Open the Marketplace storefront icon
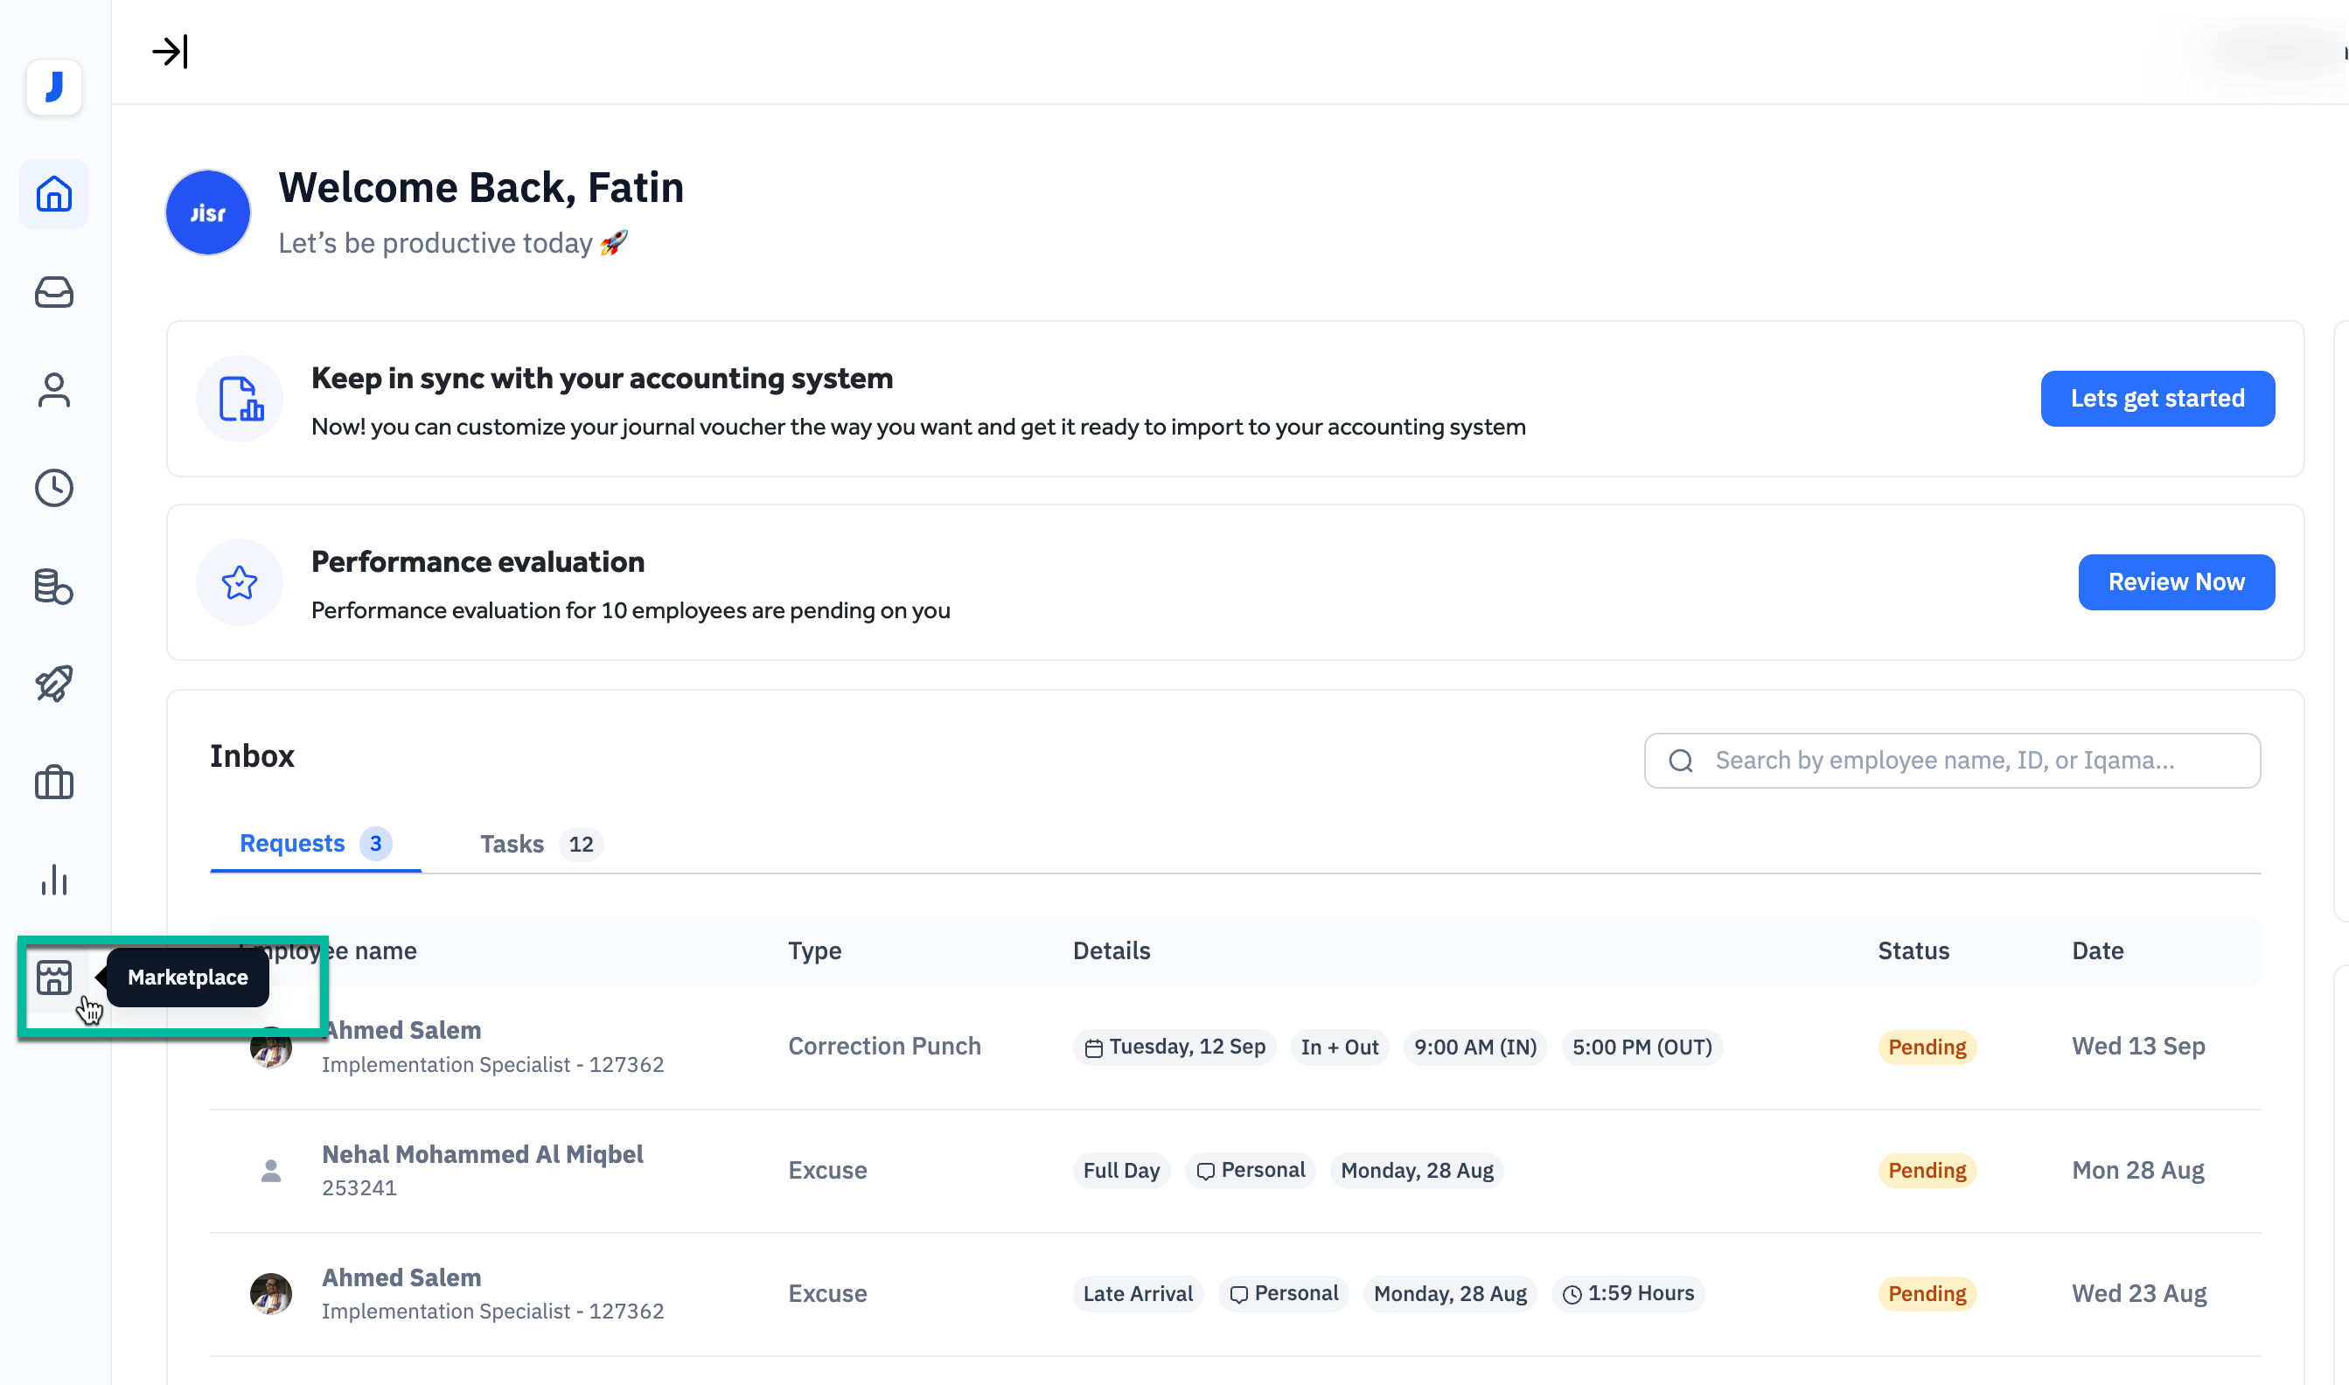The image size is (2349, 1385). click(54, 978)
